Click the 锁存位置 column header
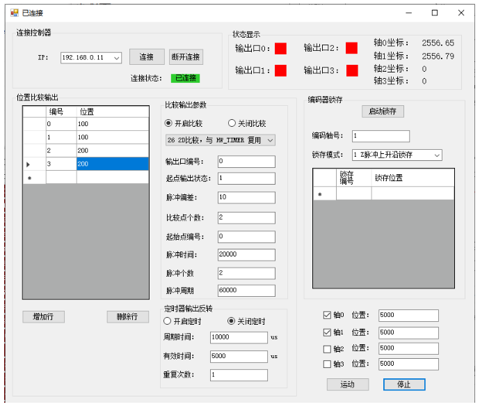This screenshot has width=480, height=409. (x=413, y=178)
